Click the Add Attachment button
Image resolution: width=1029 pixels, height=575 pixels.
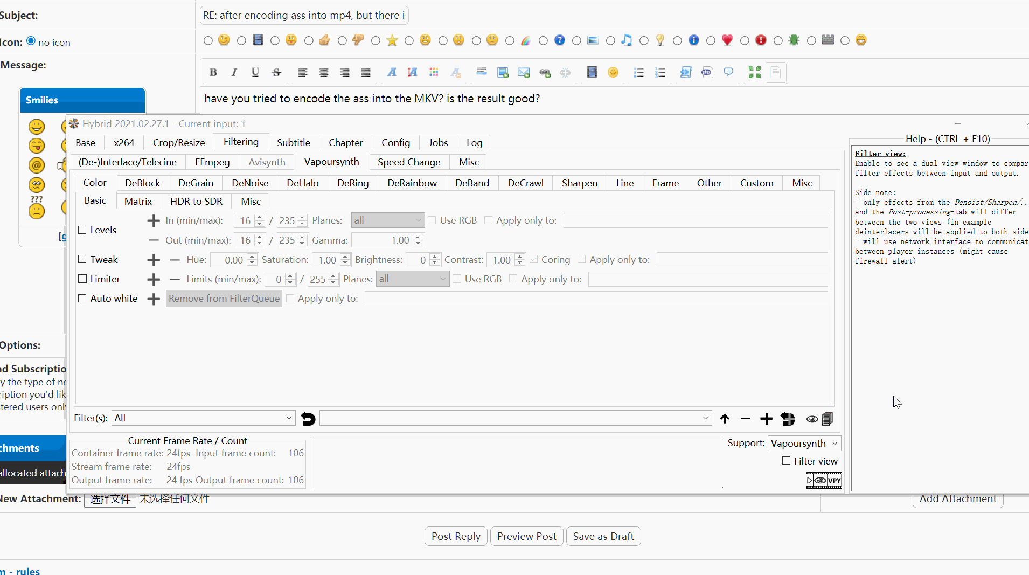[x=958, y=499]
